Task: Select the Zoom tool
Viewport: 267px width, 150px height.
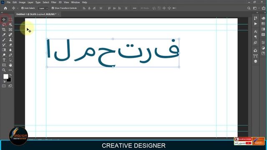Action: coord(4,70)
